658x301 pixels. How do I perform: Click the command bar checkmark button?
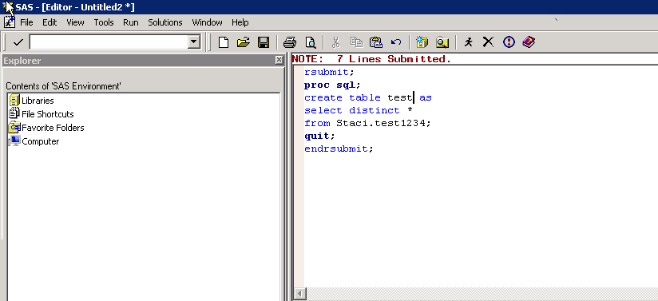click(18, 42)
